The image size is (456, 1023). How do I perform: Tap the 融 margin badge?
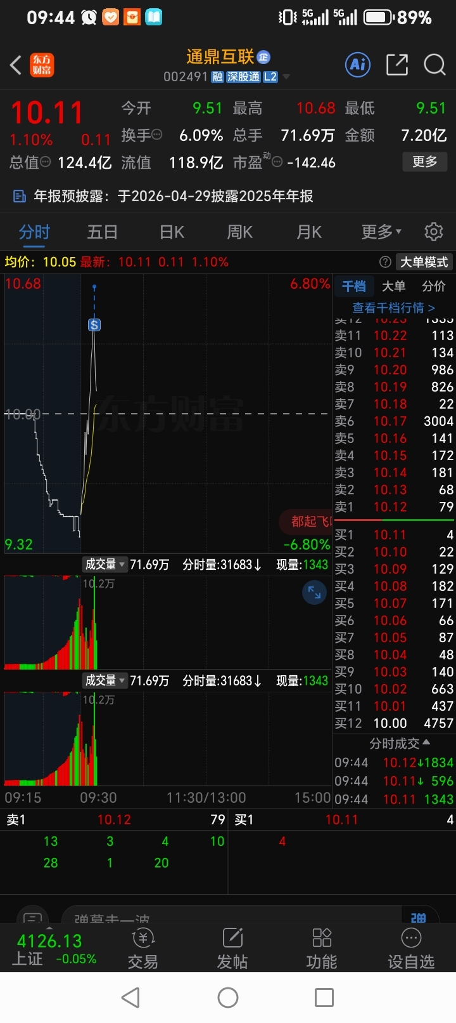pyautogui.click(x=217, y=77)
